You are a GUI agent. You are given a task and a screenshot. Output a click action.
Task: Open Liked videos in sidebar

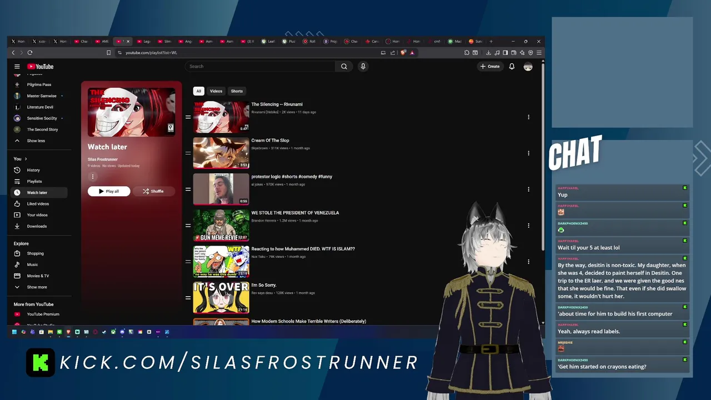[x=38, y=204]
